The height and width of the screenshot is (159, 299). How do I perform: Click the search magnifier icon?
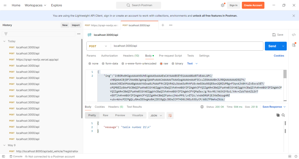click(128, 5)
